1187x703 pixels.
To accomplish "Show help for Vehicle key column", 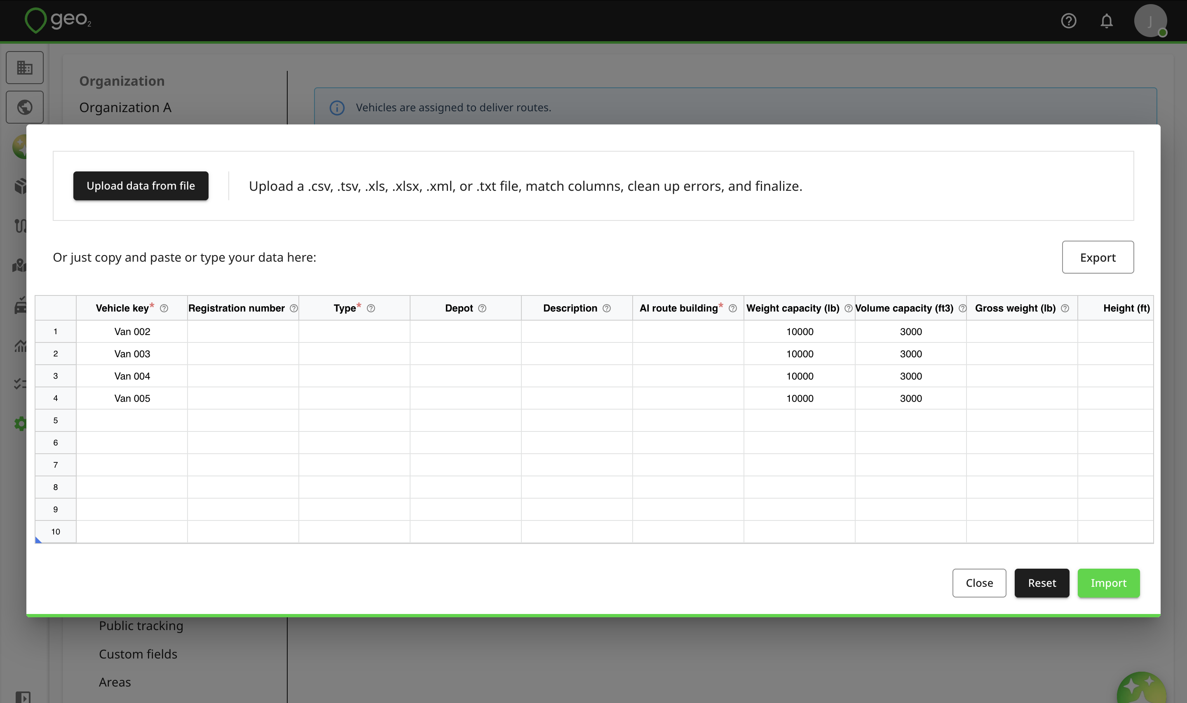I will (164, 308).
